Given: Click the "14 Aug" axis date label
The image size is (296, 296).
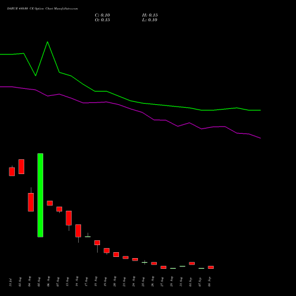Looking at the screenshot, I should coord(77,281).
